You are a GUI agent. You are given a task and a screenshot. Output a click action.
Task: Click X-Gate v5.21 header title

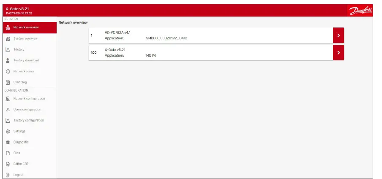tap(17, 9)
